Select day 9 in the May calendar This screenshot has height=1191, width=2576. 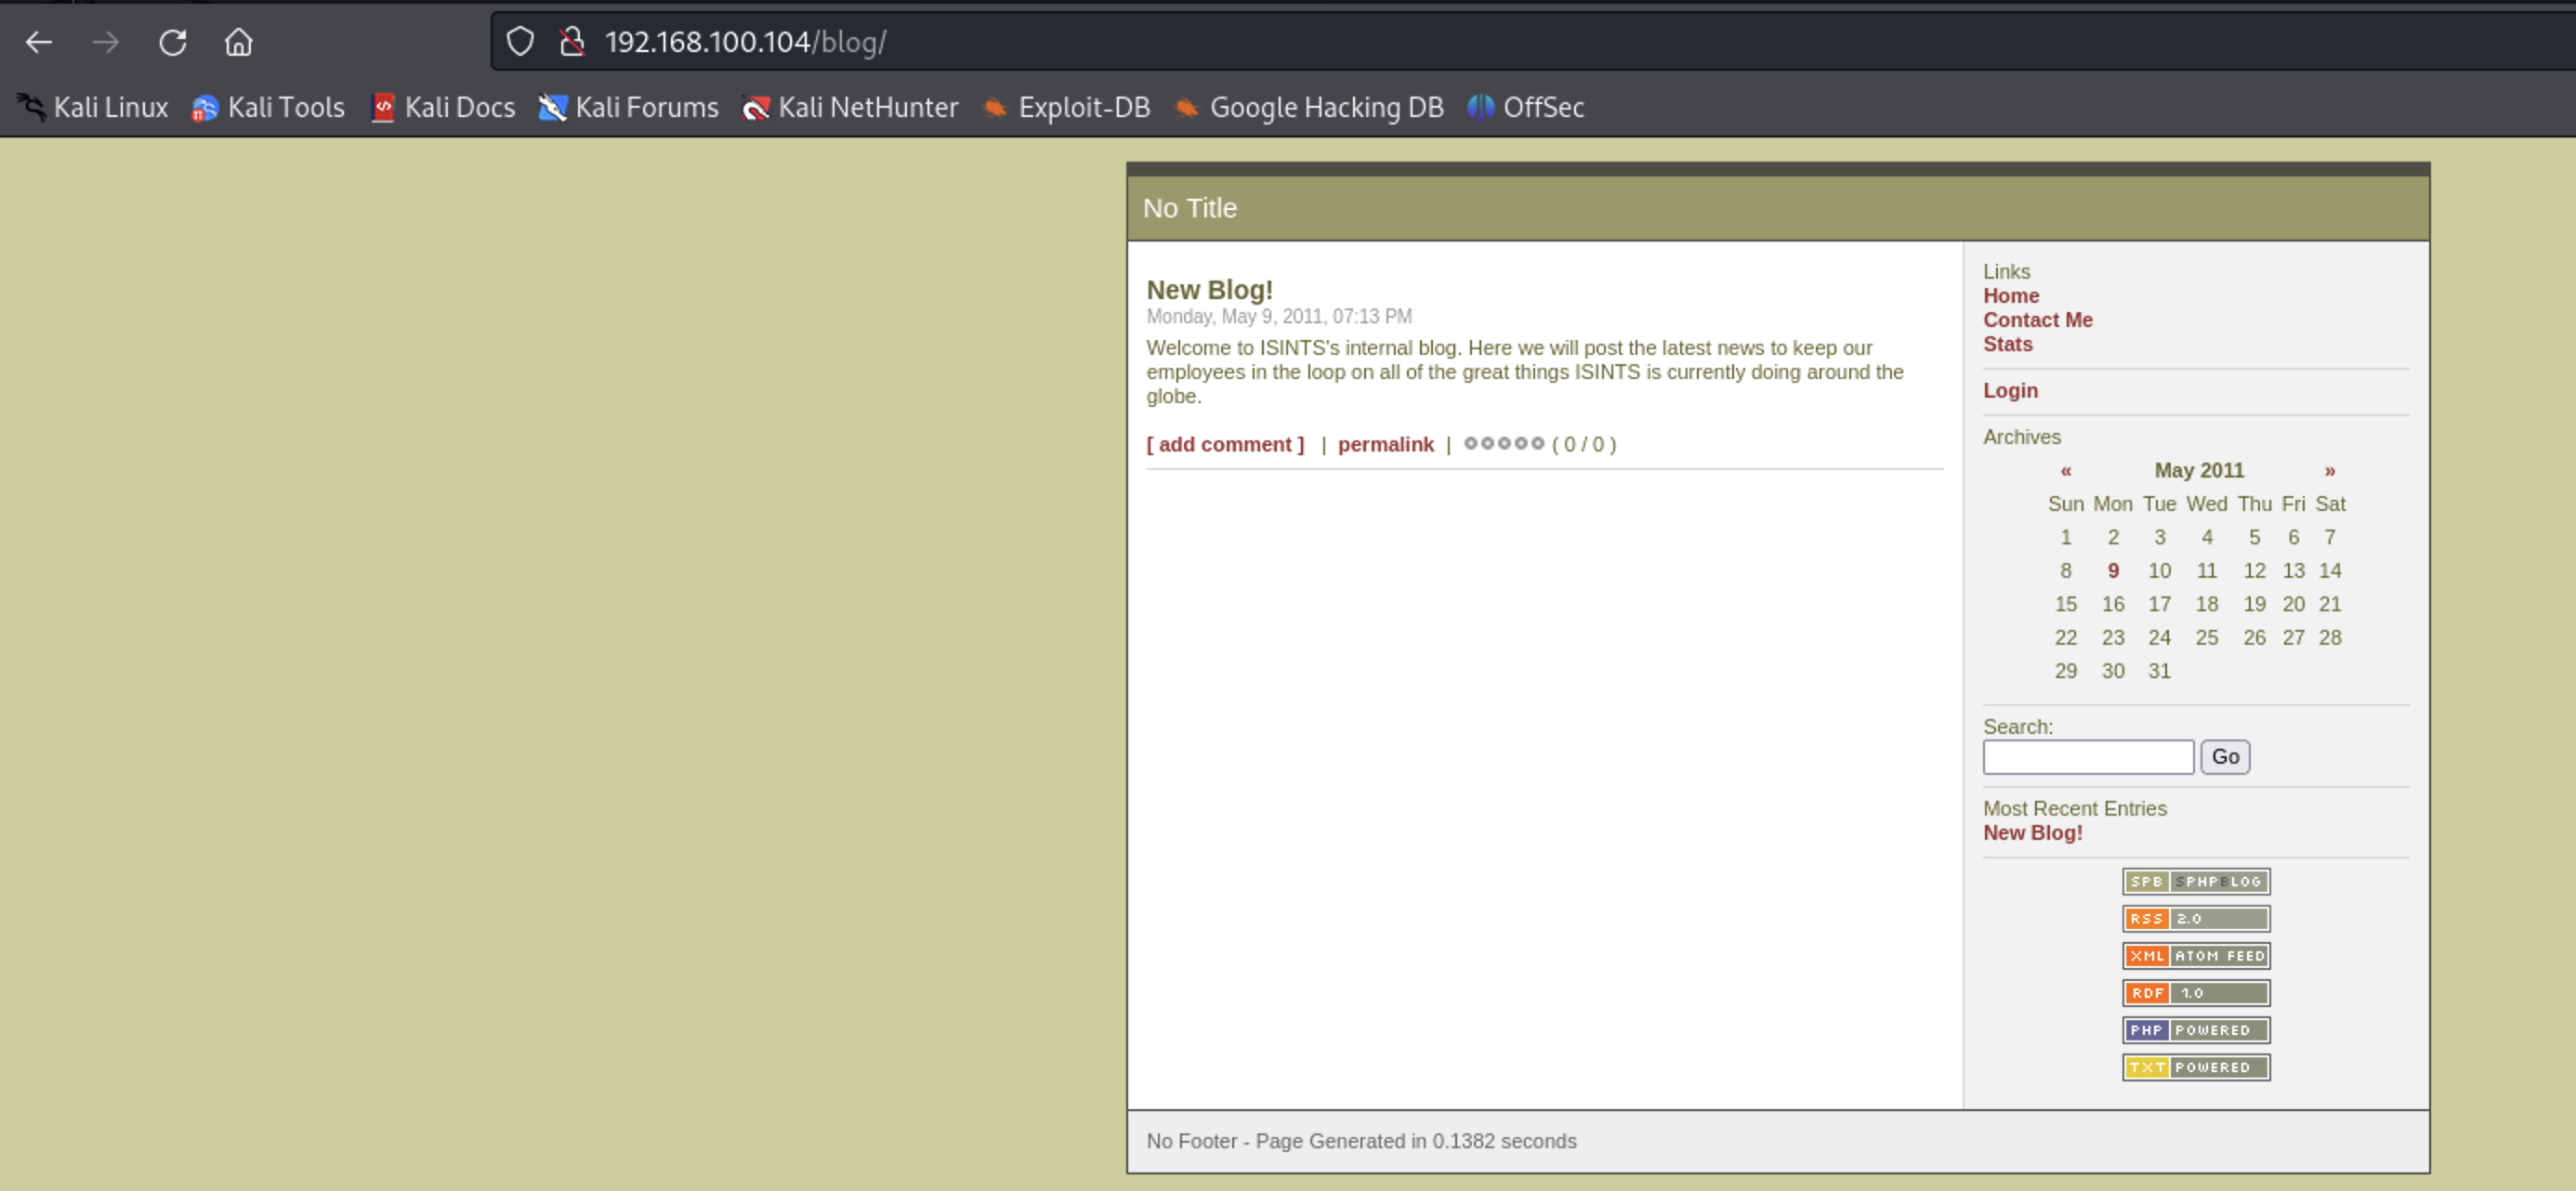(x=2112, y=570)
